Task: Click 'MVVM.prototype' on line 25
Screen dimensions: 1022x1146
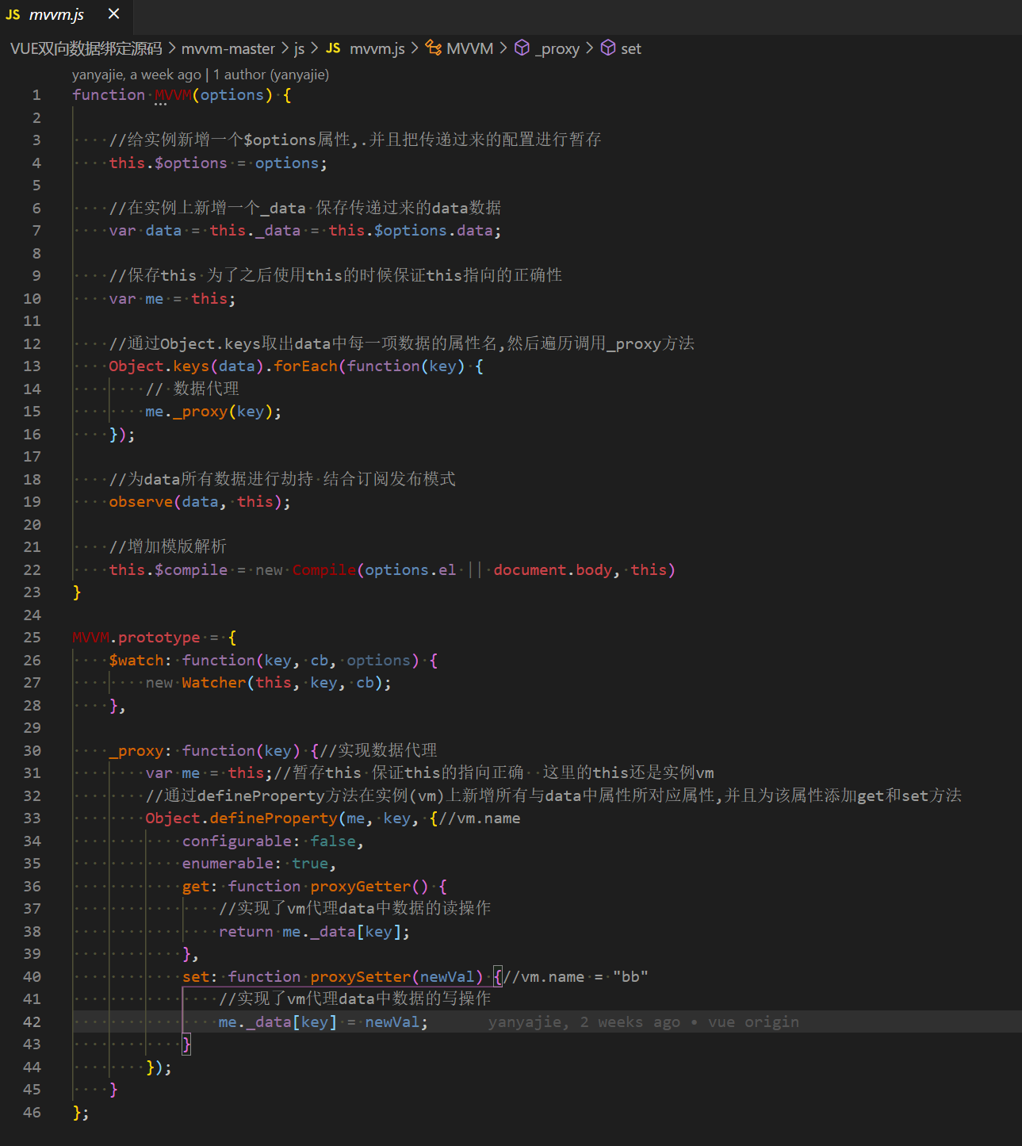Action: pyautogui.click(x=136, y=638)
